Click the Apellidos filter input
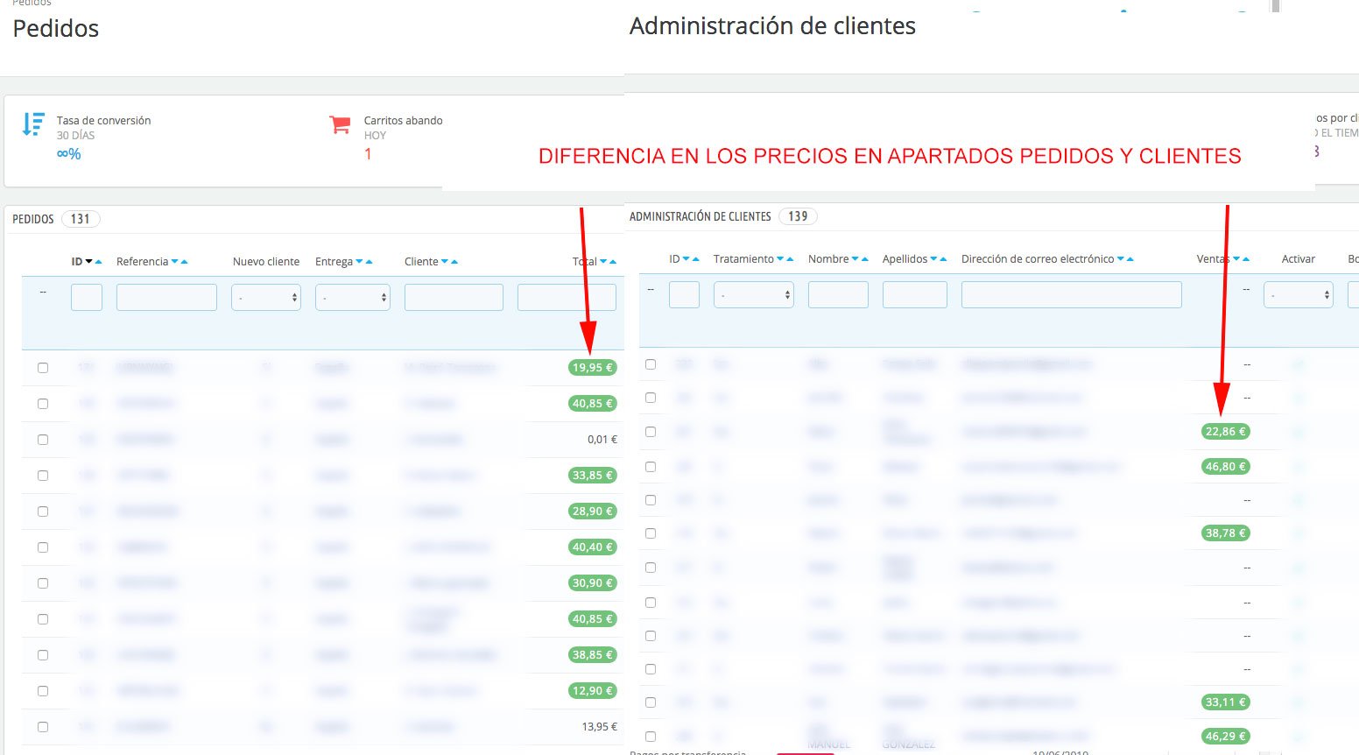This screenshot has width=1359, height=755. [915, 295]
